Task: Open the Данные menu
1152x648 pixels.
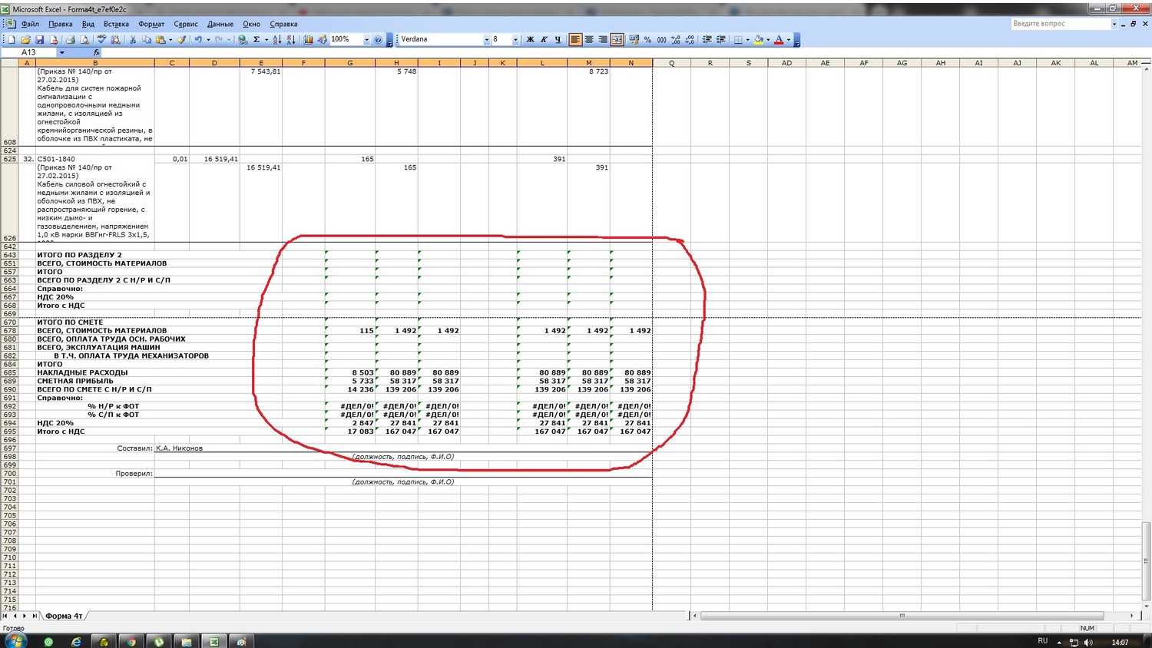Action: click(220, 24)
